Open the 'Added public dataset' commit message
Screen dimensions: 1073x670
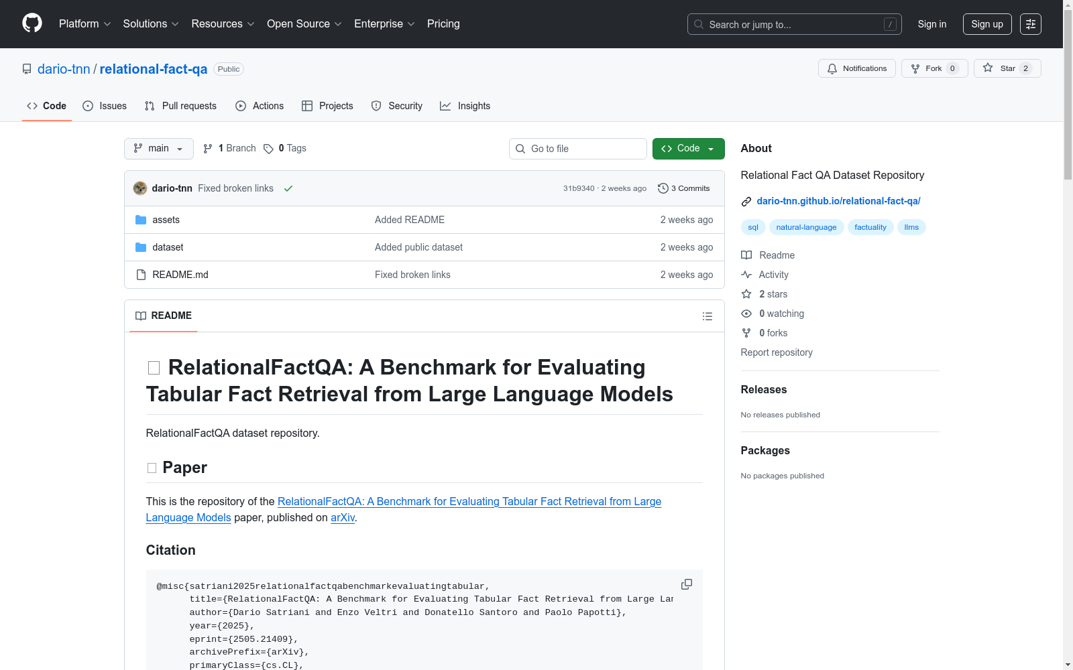[x=418, y=247]
